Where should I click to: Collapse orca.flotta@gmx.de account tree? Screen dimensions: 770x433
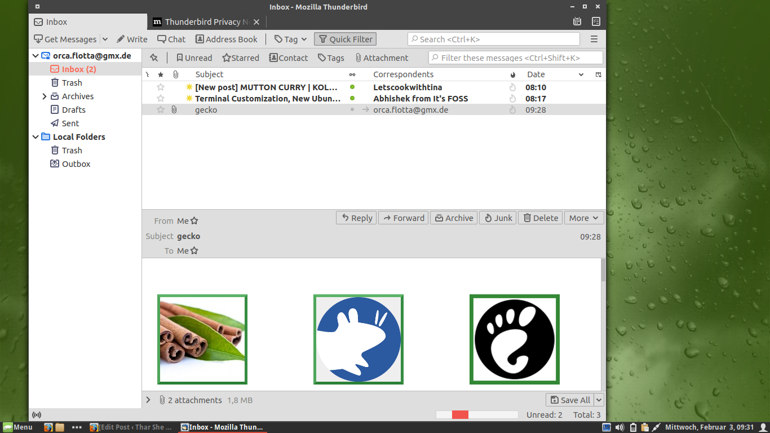[36, 56]
